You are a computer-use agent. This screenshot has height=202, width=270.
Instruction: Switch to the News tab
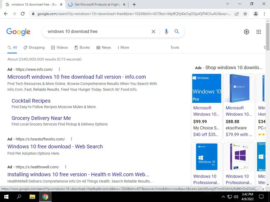coord(104,48)
